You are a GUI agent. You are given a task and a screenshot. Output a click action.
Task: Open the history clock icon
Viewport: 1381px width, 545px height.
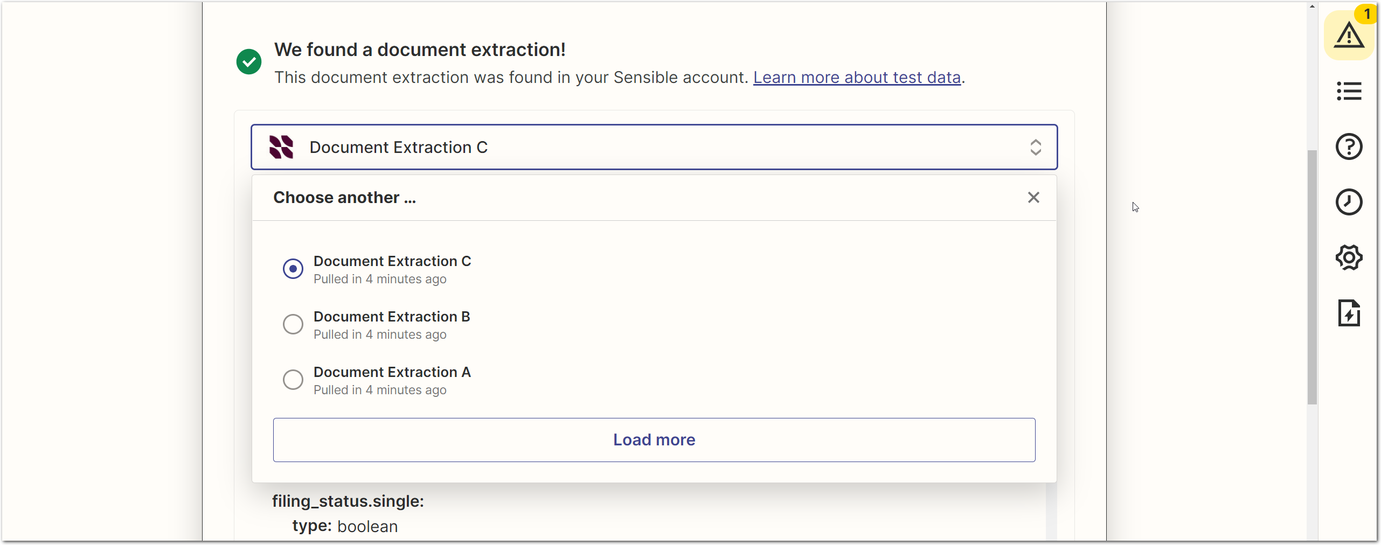1349,202
